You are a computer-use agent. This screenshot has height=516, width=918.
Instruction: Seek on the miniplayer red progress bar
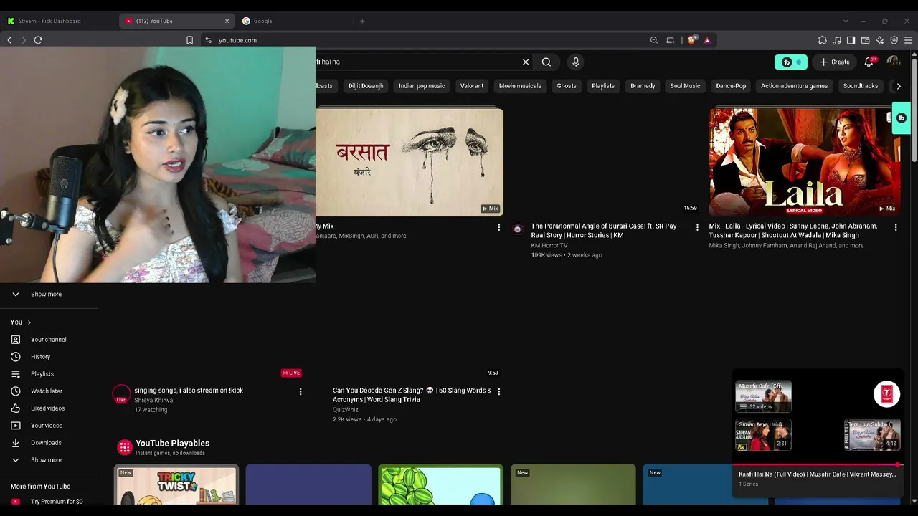click(816, 465)
